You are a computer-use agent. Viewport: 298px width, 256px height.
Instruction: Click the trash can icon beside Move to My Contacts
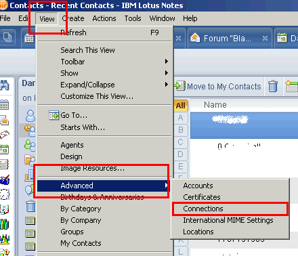(273, 86)
